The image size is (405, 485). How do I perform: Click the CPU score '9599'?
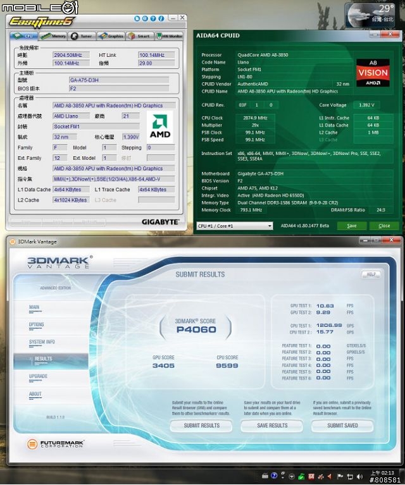(227, 365)
